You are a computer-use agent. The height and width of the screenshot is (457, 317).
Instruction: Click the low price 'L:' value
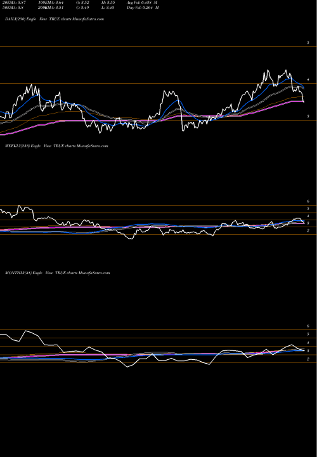click(108, 8)
